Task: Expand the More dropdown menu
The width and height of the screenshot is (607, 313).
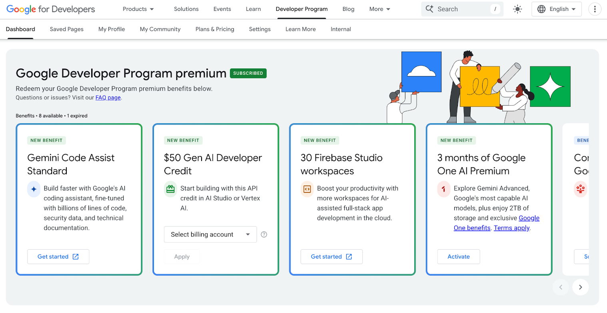Action: click(x=379, y=9)
